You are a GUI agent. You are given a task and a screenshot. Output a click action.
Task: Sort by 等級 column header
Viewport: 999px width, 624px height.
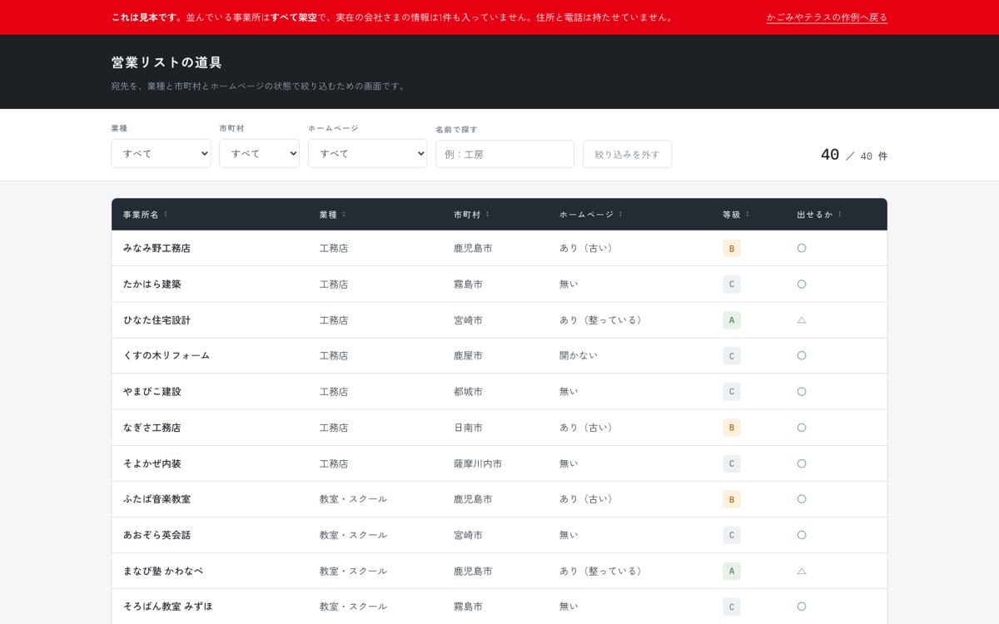pos(735,215)
